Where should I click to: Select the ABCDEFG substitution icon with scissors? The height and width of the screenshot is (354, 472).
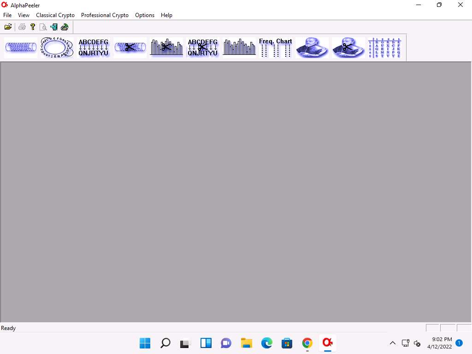pyautogui.click(x=203, y=47)
